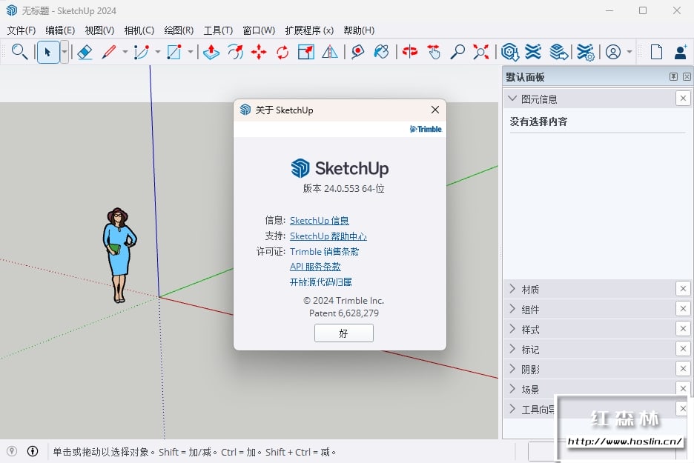Expand the 阴影 panel section
This screenshot has width=694, height=463.
point(512,369)
